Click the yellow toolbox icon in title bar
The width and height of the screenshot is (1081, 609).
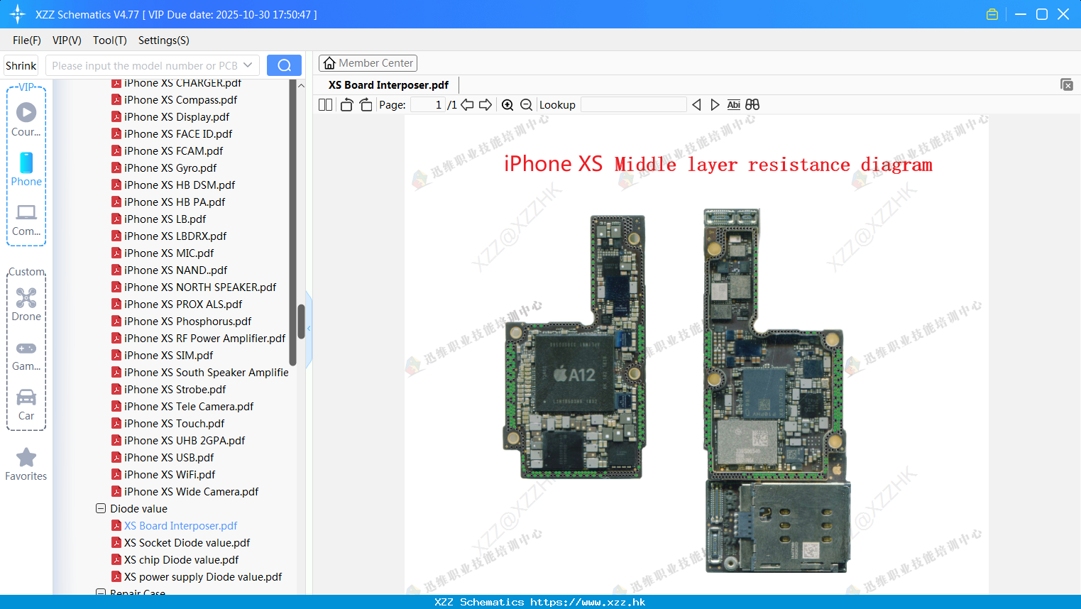[x=992, y=14]
